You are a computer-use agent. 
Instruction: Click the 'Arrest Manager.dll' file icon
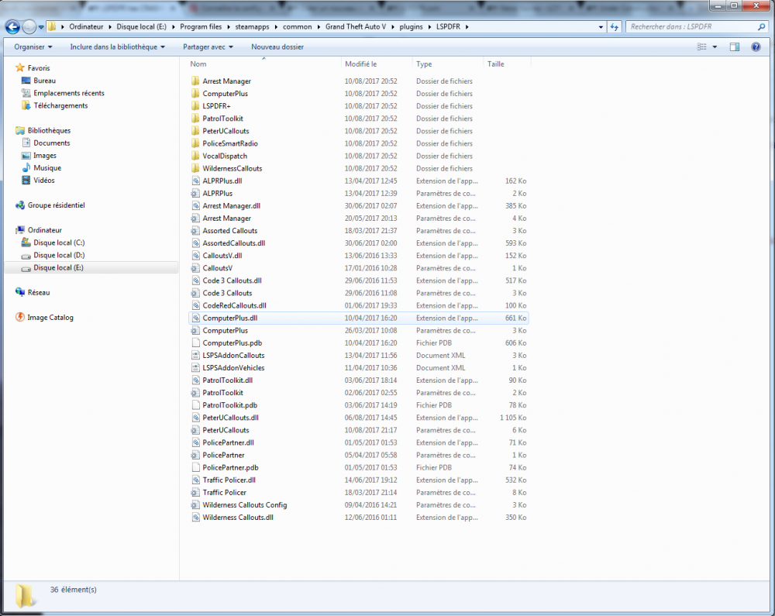pyautogui.click(x=196, y=205)
